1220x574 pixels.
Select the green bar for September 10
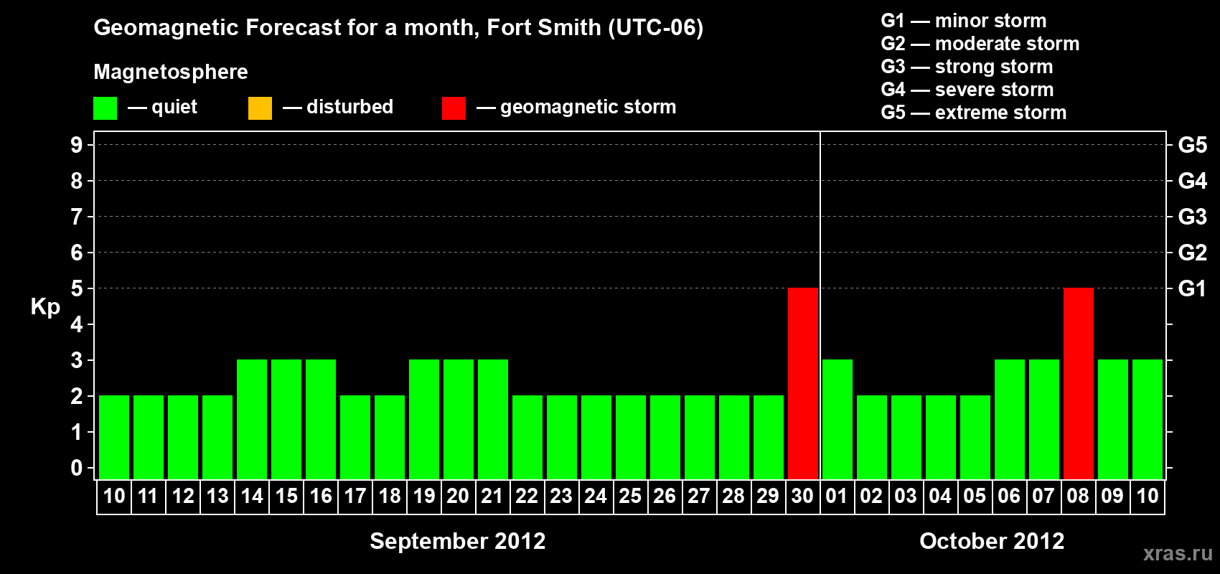(114, 437)
